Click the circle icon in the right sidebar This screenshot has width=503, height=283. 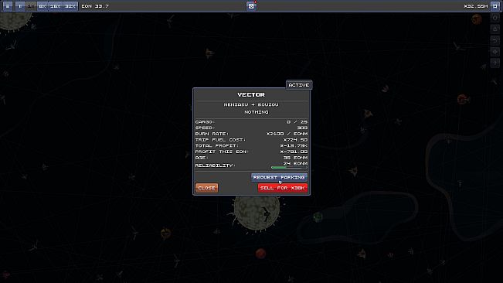495,18
